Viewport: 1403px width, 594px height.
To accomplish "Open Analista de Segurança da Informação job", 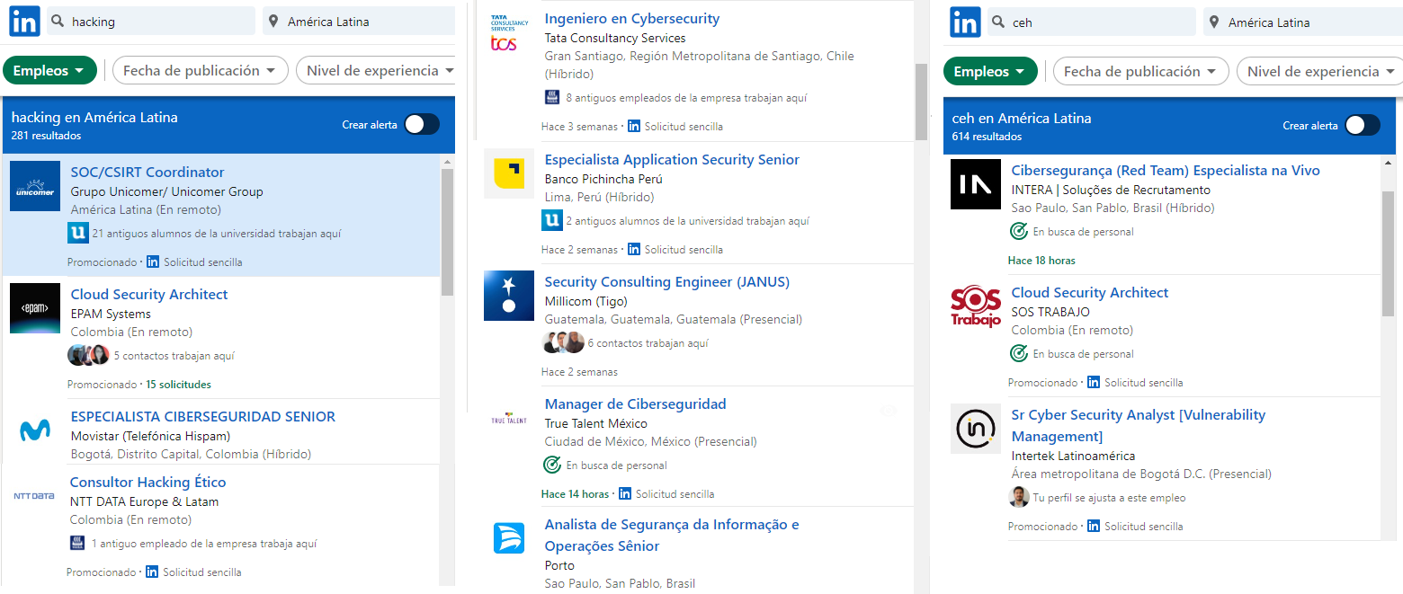I will pos(672,535).
